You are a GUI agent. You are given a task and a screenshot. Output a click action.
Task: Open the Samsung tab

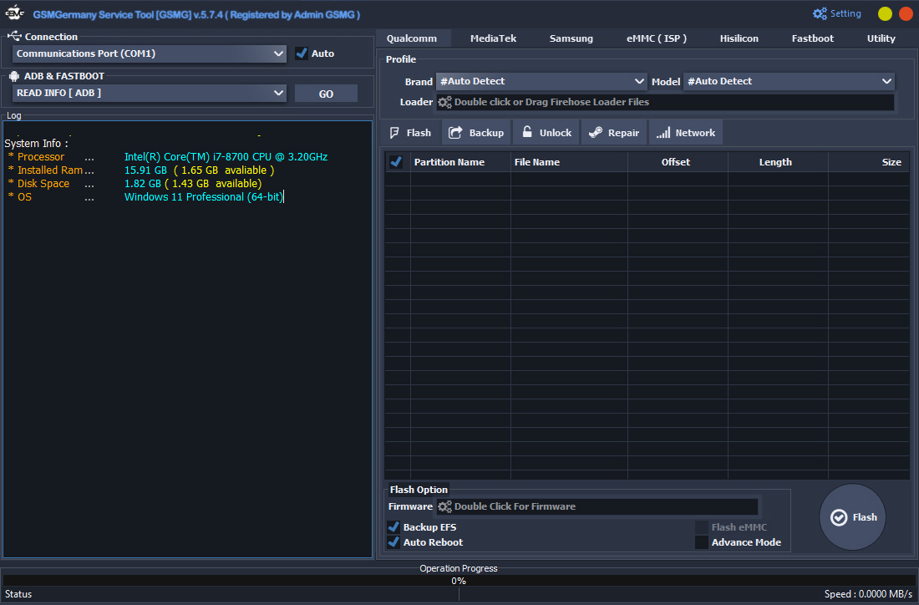pyautogui.click(x=571, y=38)
